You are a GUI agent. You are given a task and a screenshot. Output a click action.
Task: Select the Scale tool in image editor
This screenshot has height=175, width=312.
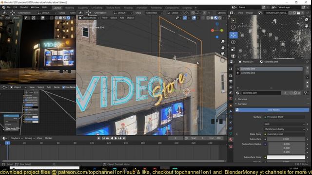pos(233,49)
